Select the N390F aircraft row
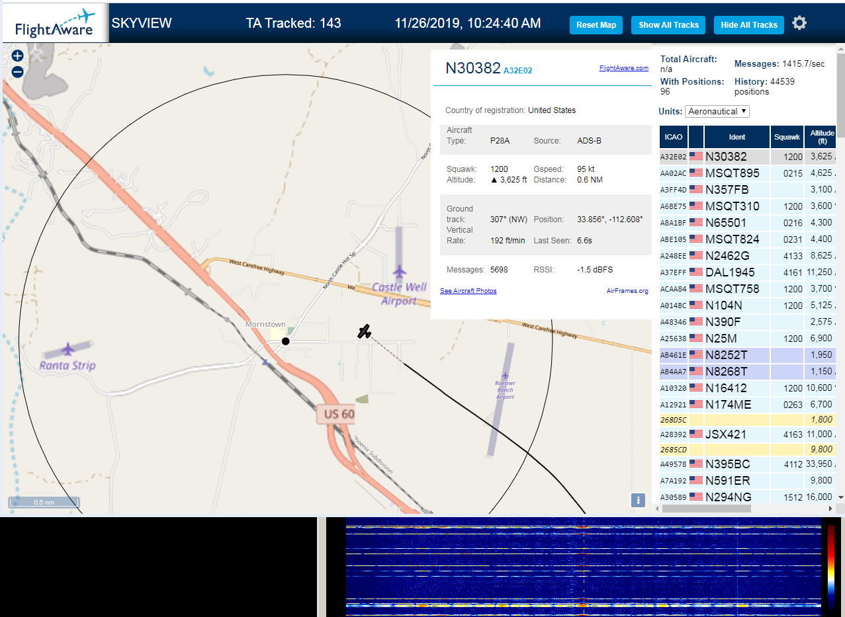The height and width of the screenshot is (617, 845). 748,322
